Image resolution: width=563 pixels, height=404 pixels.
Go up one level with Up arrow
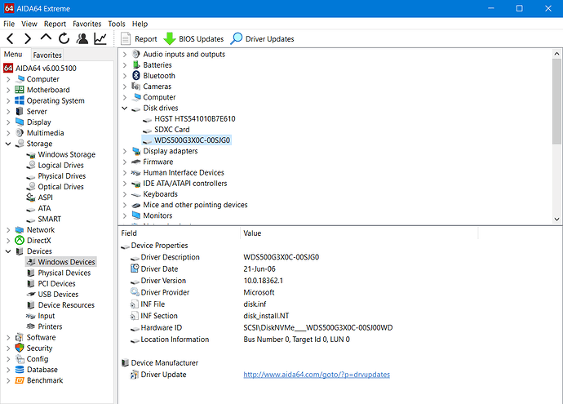[46, 38]
